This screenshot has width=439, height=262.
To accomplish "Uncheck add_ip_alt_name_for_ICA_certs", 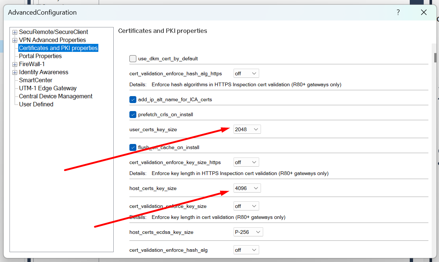I will (x=133, y=99).
